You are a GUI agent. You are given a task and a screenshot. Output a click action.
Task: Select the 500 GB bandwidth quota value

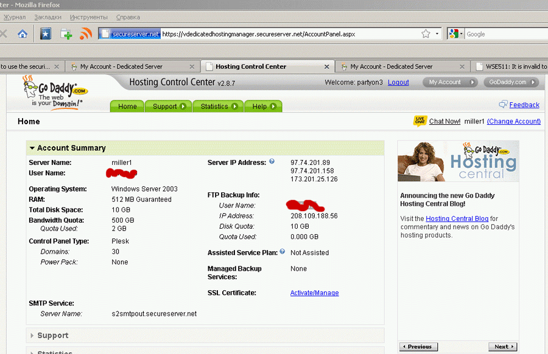(122, 220)
